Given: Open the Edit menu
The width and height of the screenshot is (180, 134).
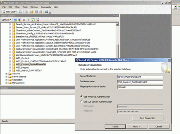Looking at the screenshot, I should click(10, 7).
